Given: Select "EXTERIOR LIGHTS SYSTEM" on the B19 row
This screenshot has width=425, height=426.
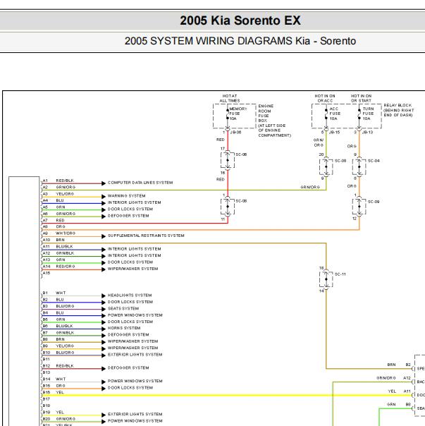Looking at the screenshot, I should (135, 414).
